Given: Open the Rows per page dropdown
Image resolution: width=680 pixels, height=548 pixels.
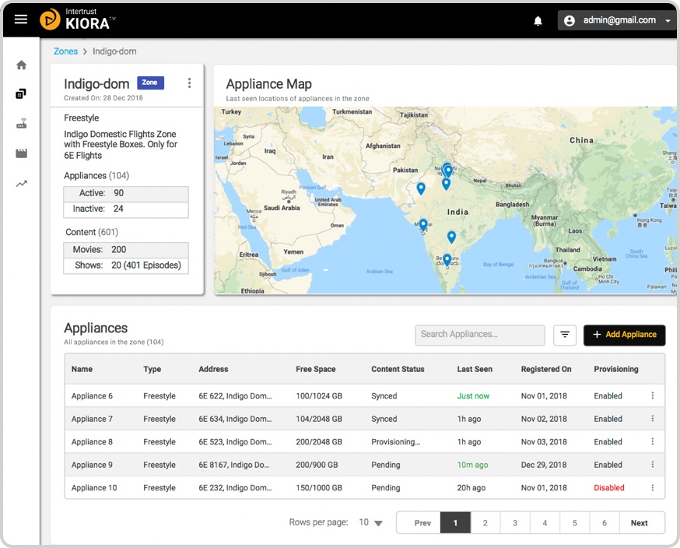Looking at the screenshot, I should click(x=371, y=522).
